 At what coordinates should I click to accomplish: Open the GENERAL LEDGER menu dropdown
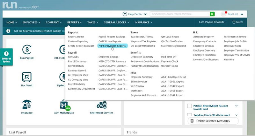pyautogui.click(x=116, y=22)
